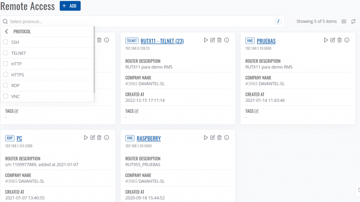Show info for RASPBERRY entry
Screen dimensions: 360x202
pyautogui.click(x=227, y=137)
